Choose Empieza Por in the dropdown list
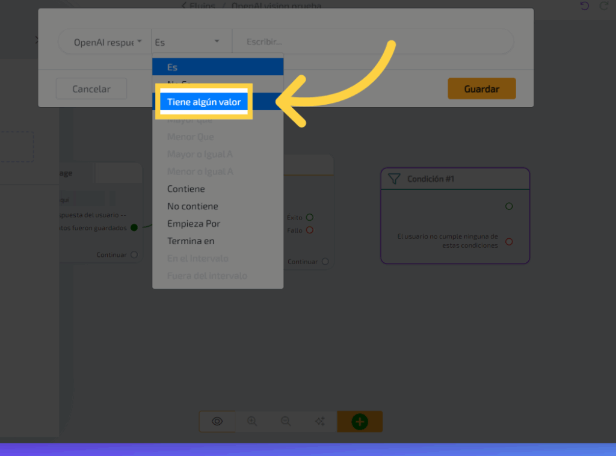616x456 pixels. tap(194, 224)
